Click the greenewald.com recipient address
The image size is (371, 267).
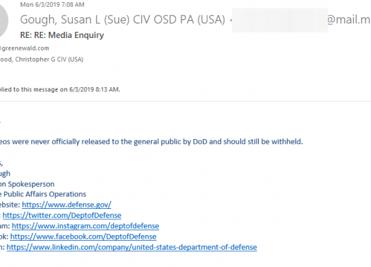coord(24,48)
